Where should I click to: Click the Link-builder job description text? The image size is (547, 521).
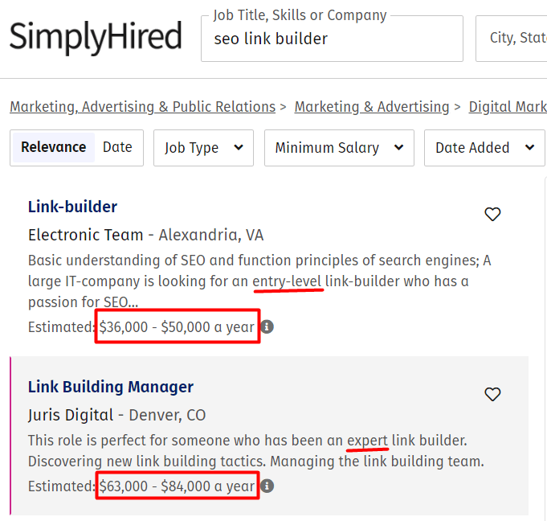point(259,281)
